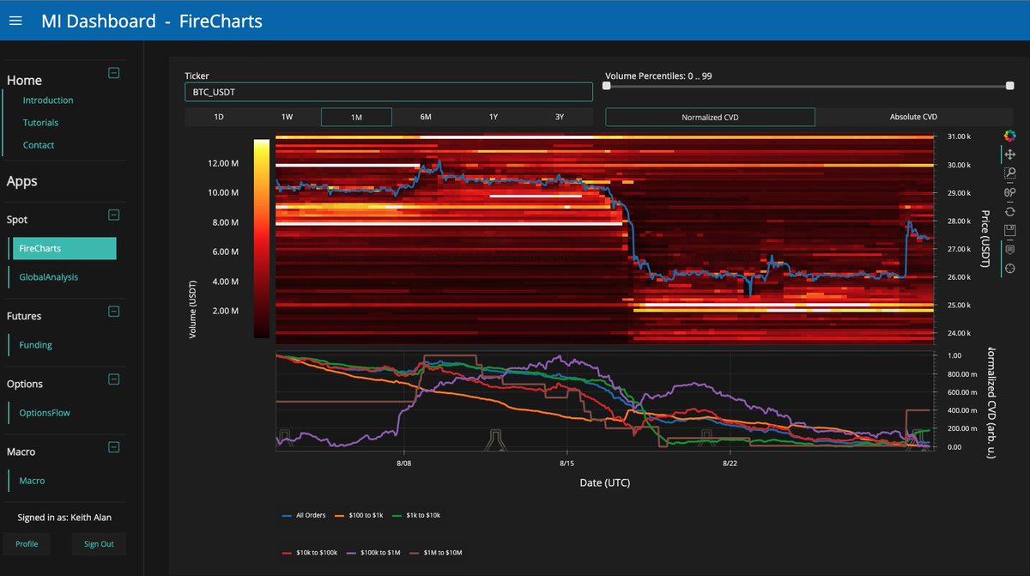
Task: Open the hamburger navigation menu
Action: click(15, 21)
